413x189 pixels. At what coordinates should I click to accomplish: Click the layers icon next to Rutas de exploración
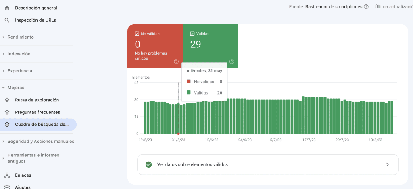click(7, 100)
